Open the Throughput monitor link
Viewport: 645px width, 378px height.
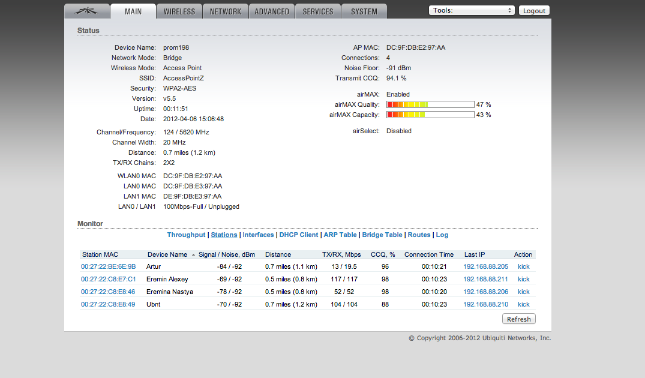coord(186,235)
